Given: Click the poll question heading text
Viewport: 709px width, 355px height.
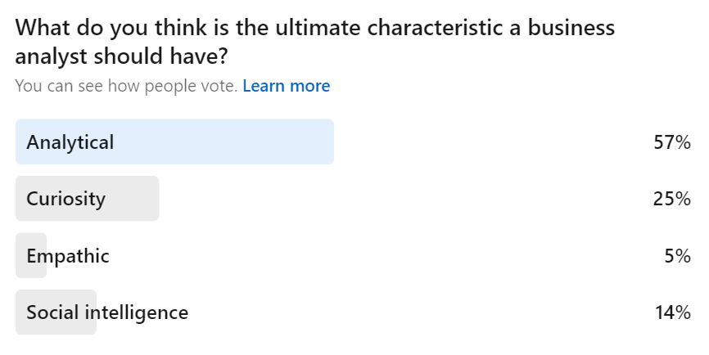Looking at the screenshot, I should (314, 42).
